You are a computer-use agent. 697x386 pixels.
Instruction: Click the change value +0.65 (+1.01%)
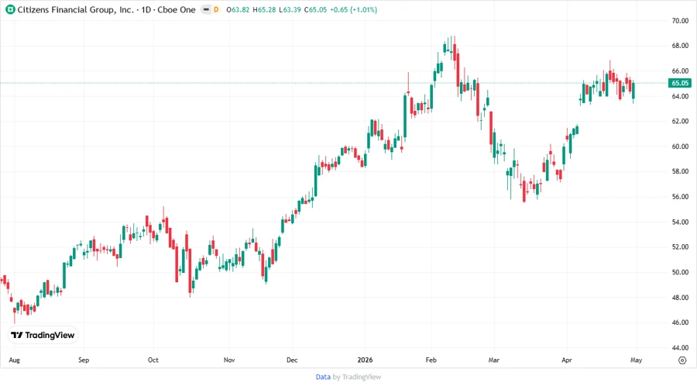point(353,10)
